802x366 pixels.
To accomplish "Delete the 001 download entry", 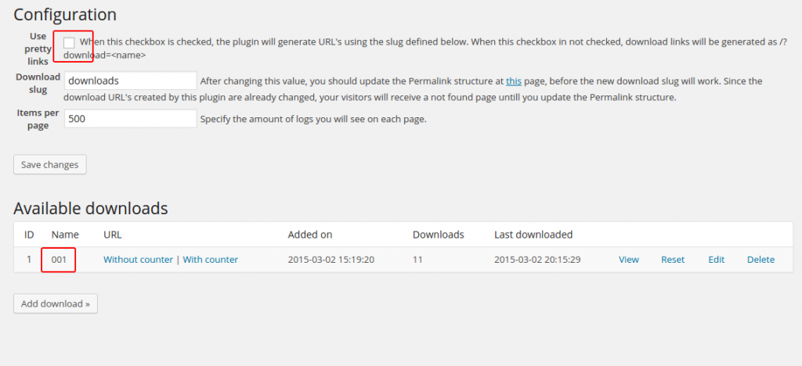I will point(760,260).
